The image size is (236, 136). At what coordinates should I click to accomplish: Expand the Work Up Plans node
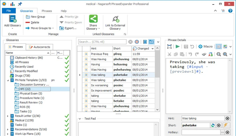coord(8,134)
